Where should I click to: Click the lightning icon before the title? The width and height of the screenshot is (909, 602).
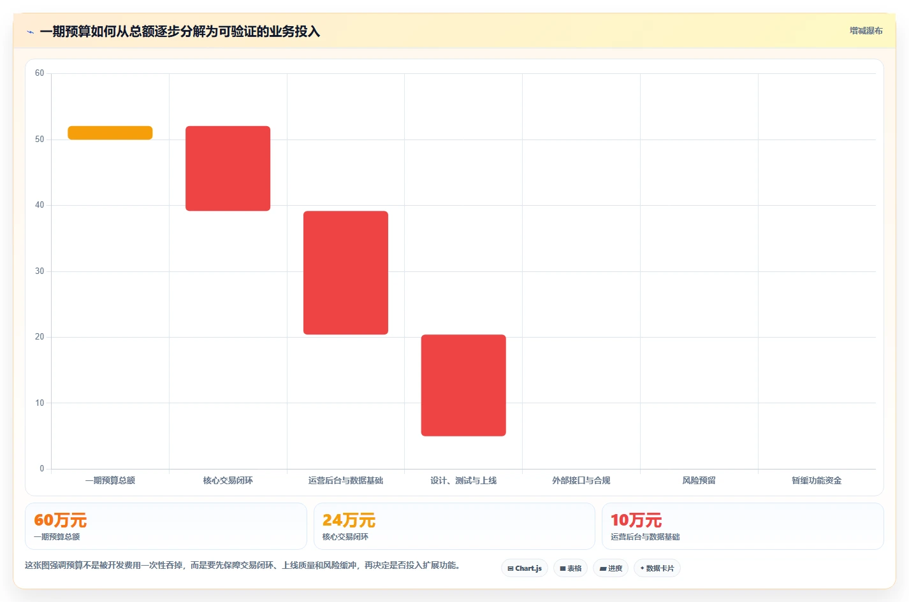(30, 32)
